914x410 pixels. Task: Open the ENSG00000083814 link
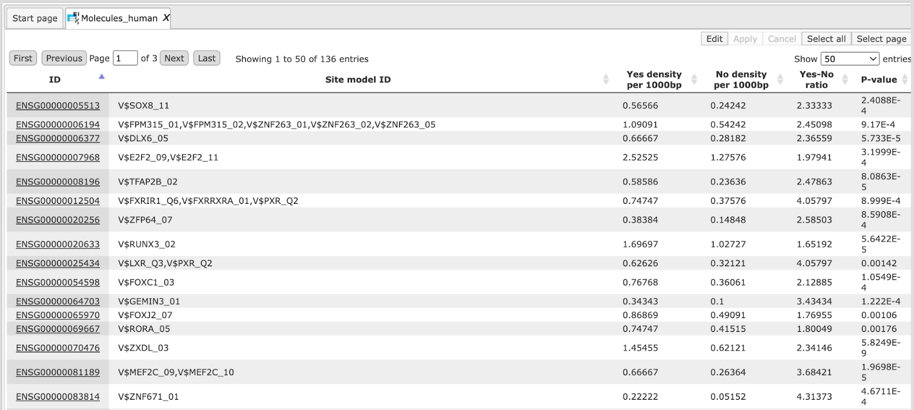click(58, 397)
